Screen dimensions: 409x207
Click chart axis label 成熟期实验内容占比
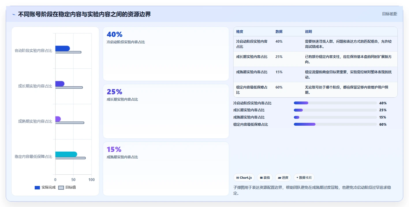35,121
